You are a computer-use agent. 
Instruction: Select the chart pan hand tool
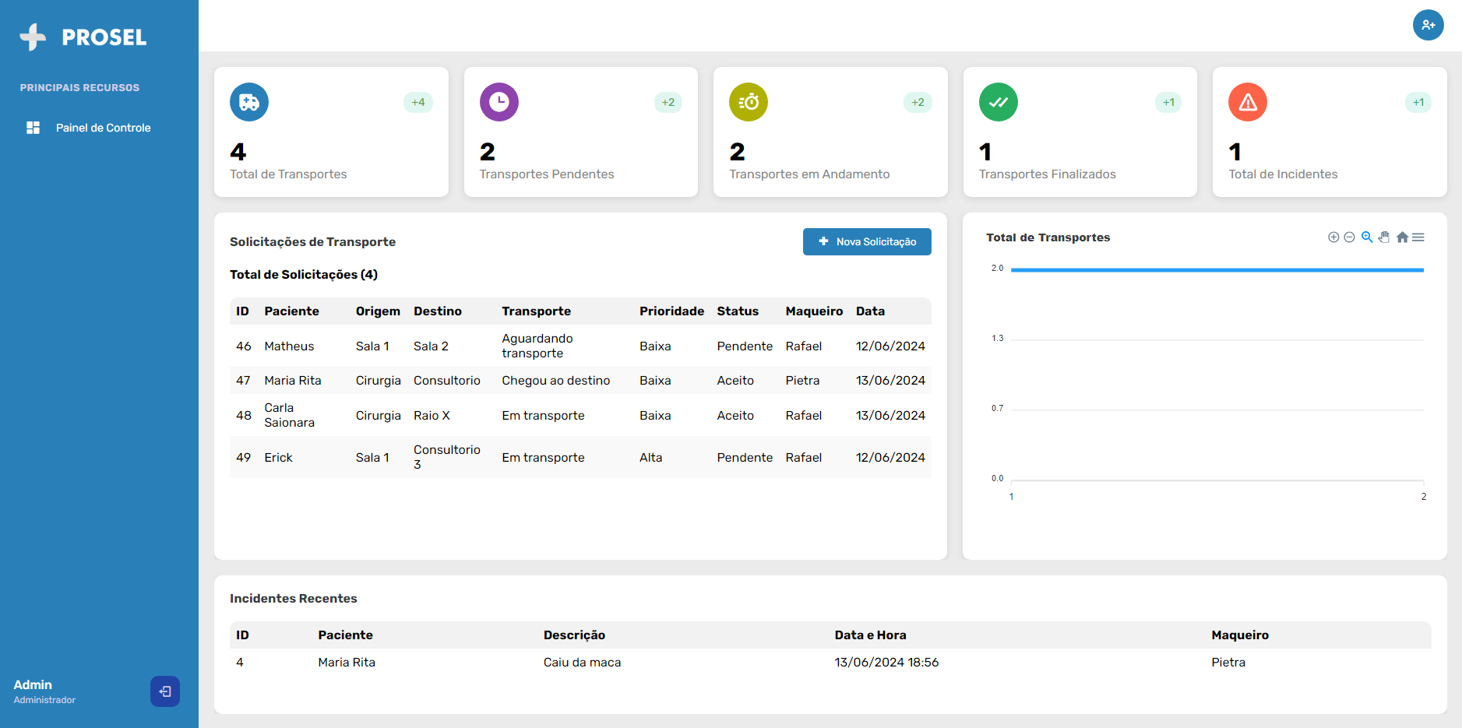click(1384, 237)
